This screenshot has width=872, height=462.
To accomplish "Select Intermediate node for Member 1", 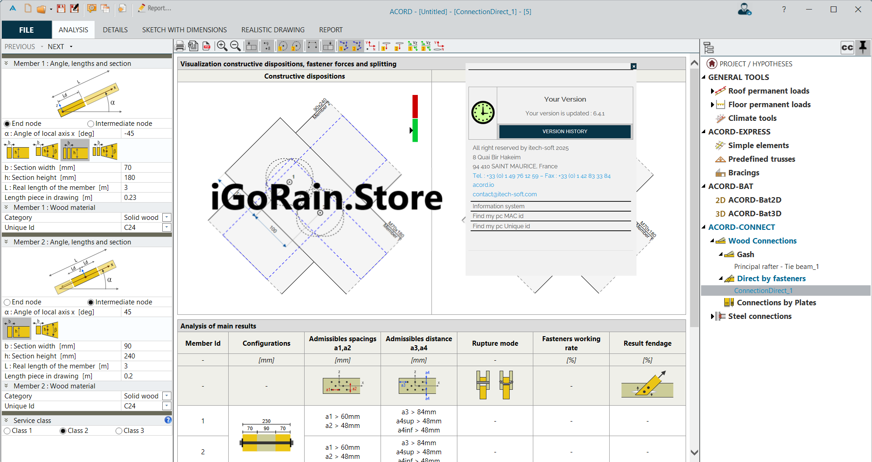I will click(x=91, y=124).
